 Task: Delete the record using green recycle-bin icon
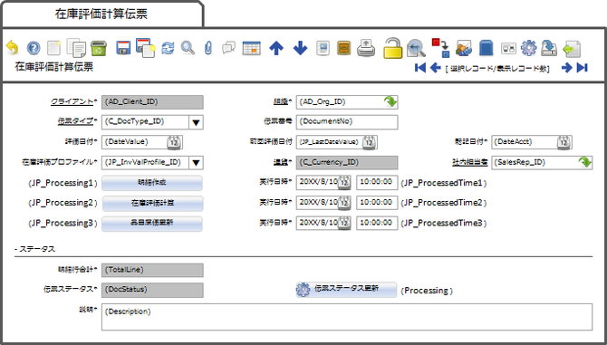click(99, 48)
